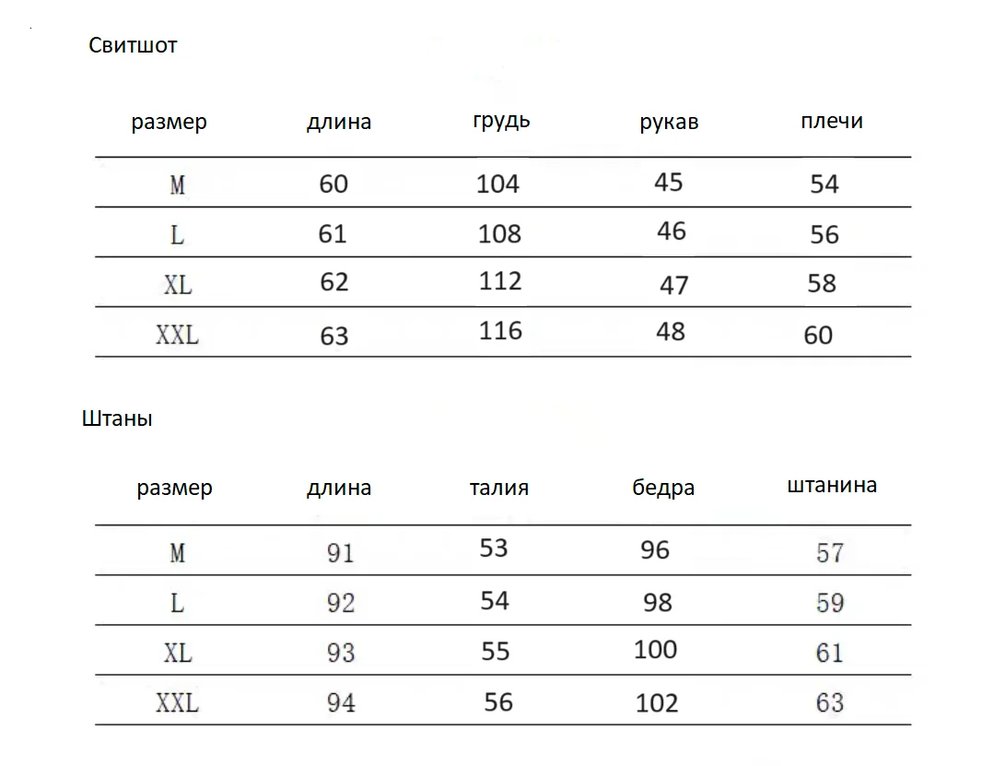The height and width of the screenshot is (766, 1005).
Task: Select the штанина column header
Action: coord(832,485)
